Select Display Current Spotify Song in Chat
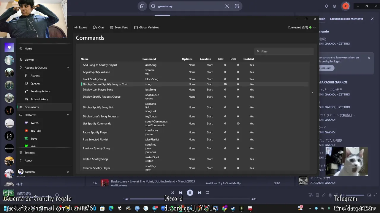 pyautogui.click(x=195, y=84)
